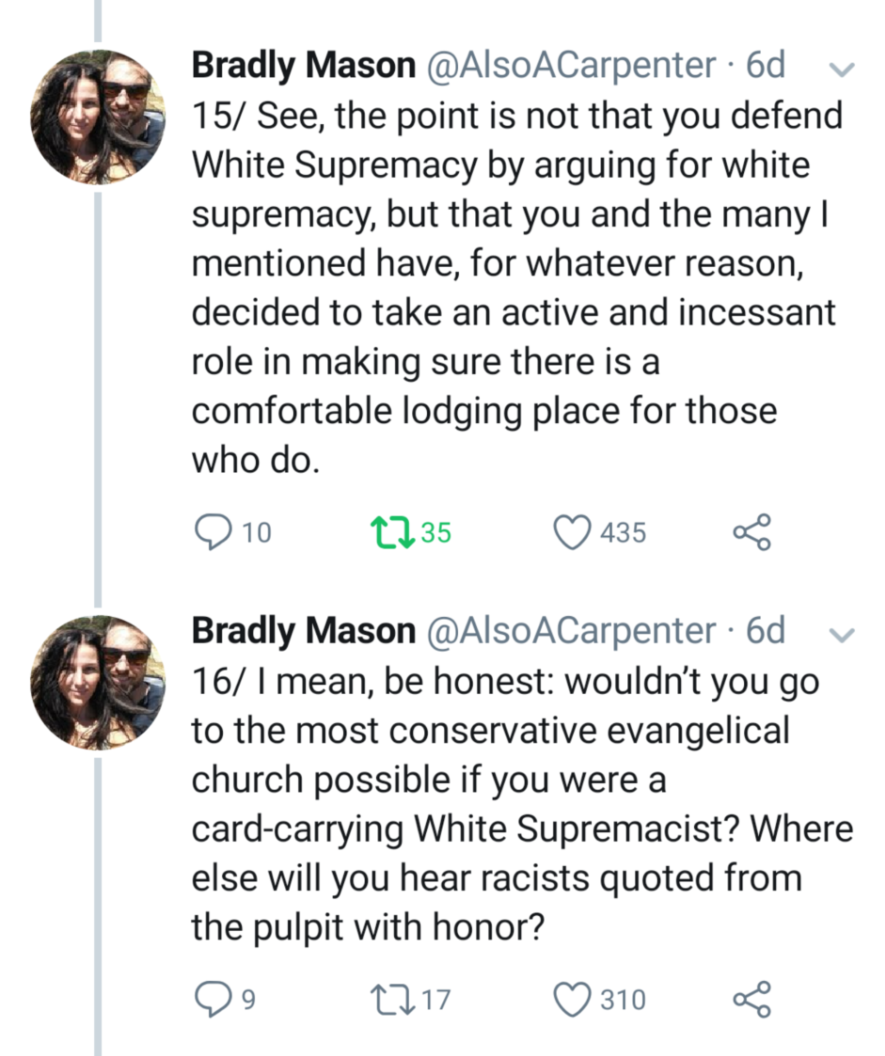Undo the green retweet on tweet 15/
885x1056 pixels.
[392, 533]
